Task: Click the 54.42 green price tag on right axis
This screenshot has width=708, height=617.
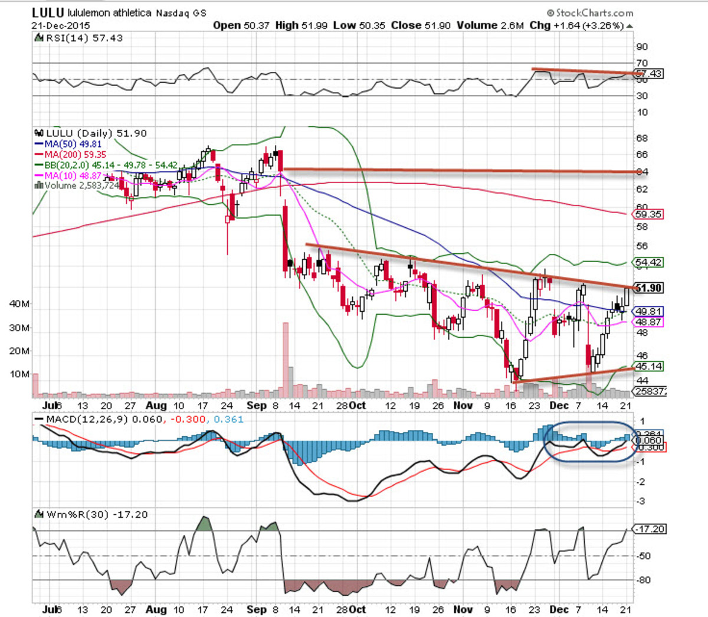Action: [x=649, y=262]
